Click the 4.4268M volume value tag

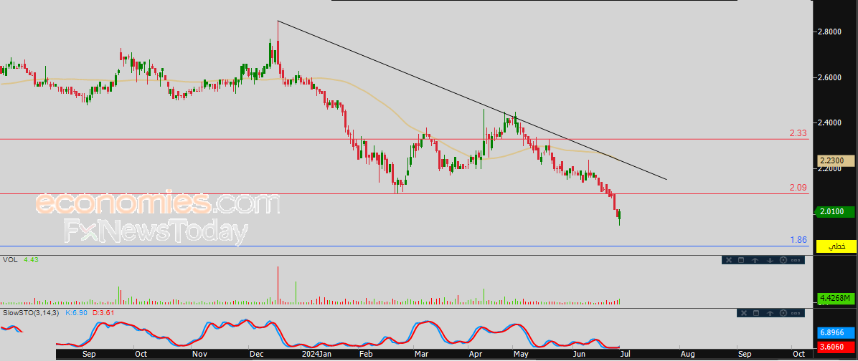coord(836,298)
